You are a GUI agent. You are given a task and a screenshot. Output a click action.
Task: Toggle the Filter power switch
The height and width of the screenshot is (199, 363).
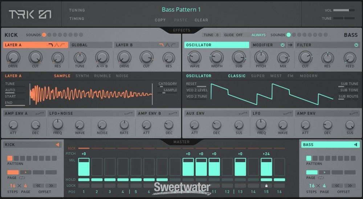[356, 45]
